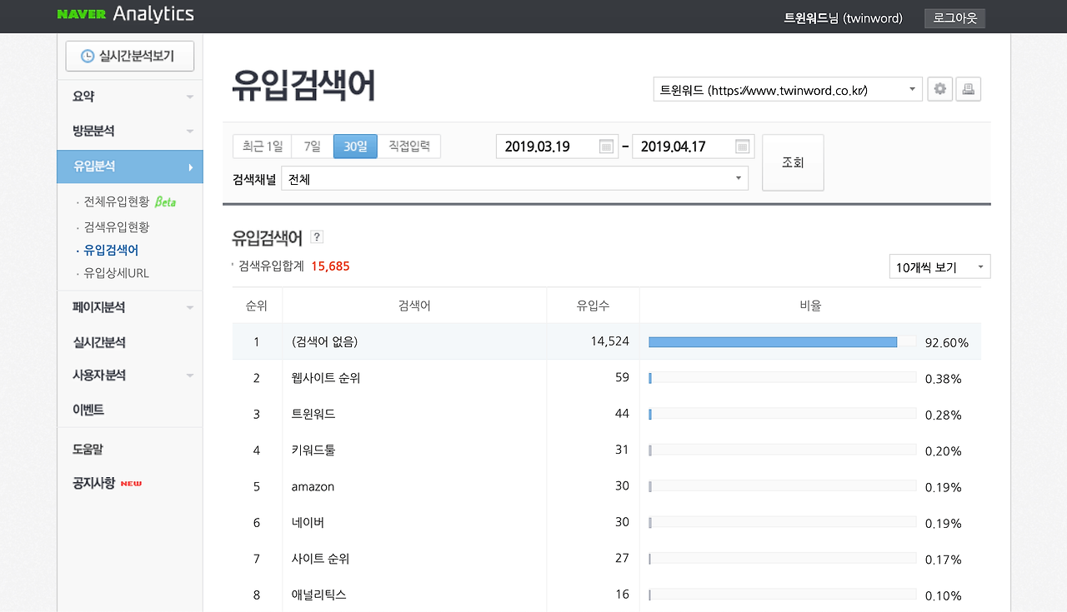Open the calendar icon for end date 2019.04.17
The height and width of the screenshot is (612, 1067).
coord(741,146)
